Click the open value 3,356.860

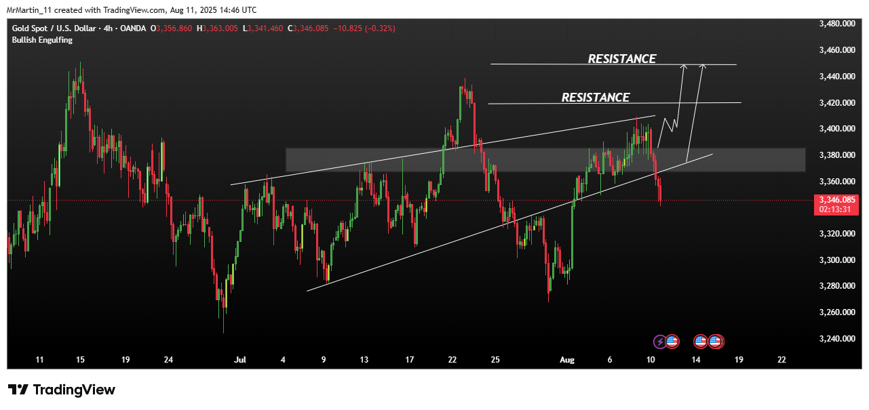coord(174,28)
